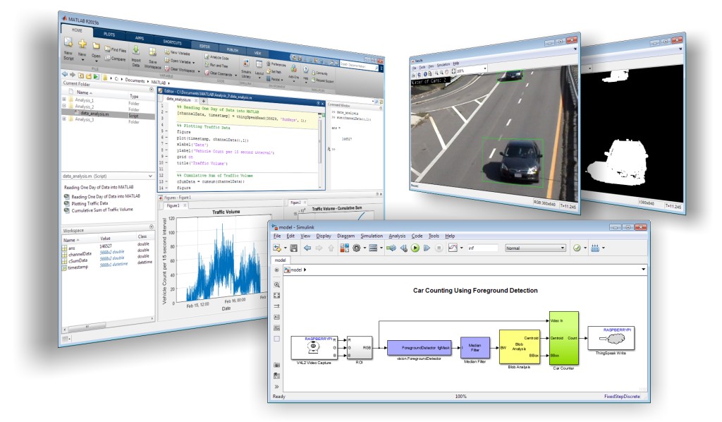Click the Model Advisor check icon in Simulink
This screenshot has height=422, width=722.
(x=577, y=248)
